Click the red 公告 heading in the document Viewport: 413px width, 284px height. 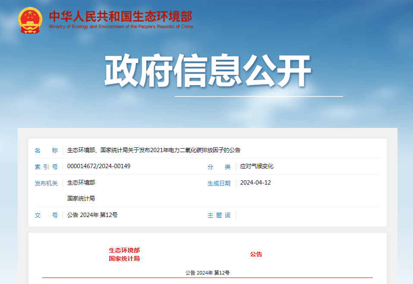coord(256,254)
